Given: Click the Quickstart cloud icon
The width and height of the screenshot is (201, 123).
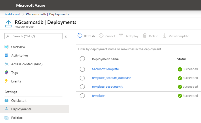Looking at the screenshot, I should (x=6, y=100).
